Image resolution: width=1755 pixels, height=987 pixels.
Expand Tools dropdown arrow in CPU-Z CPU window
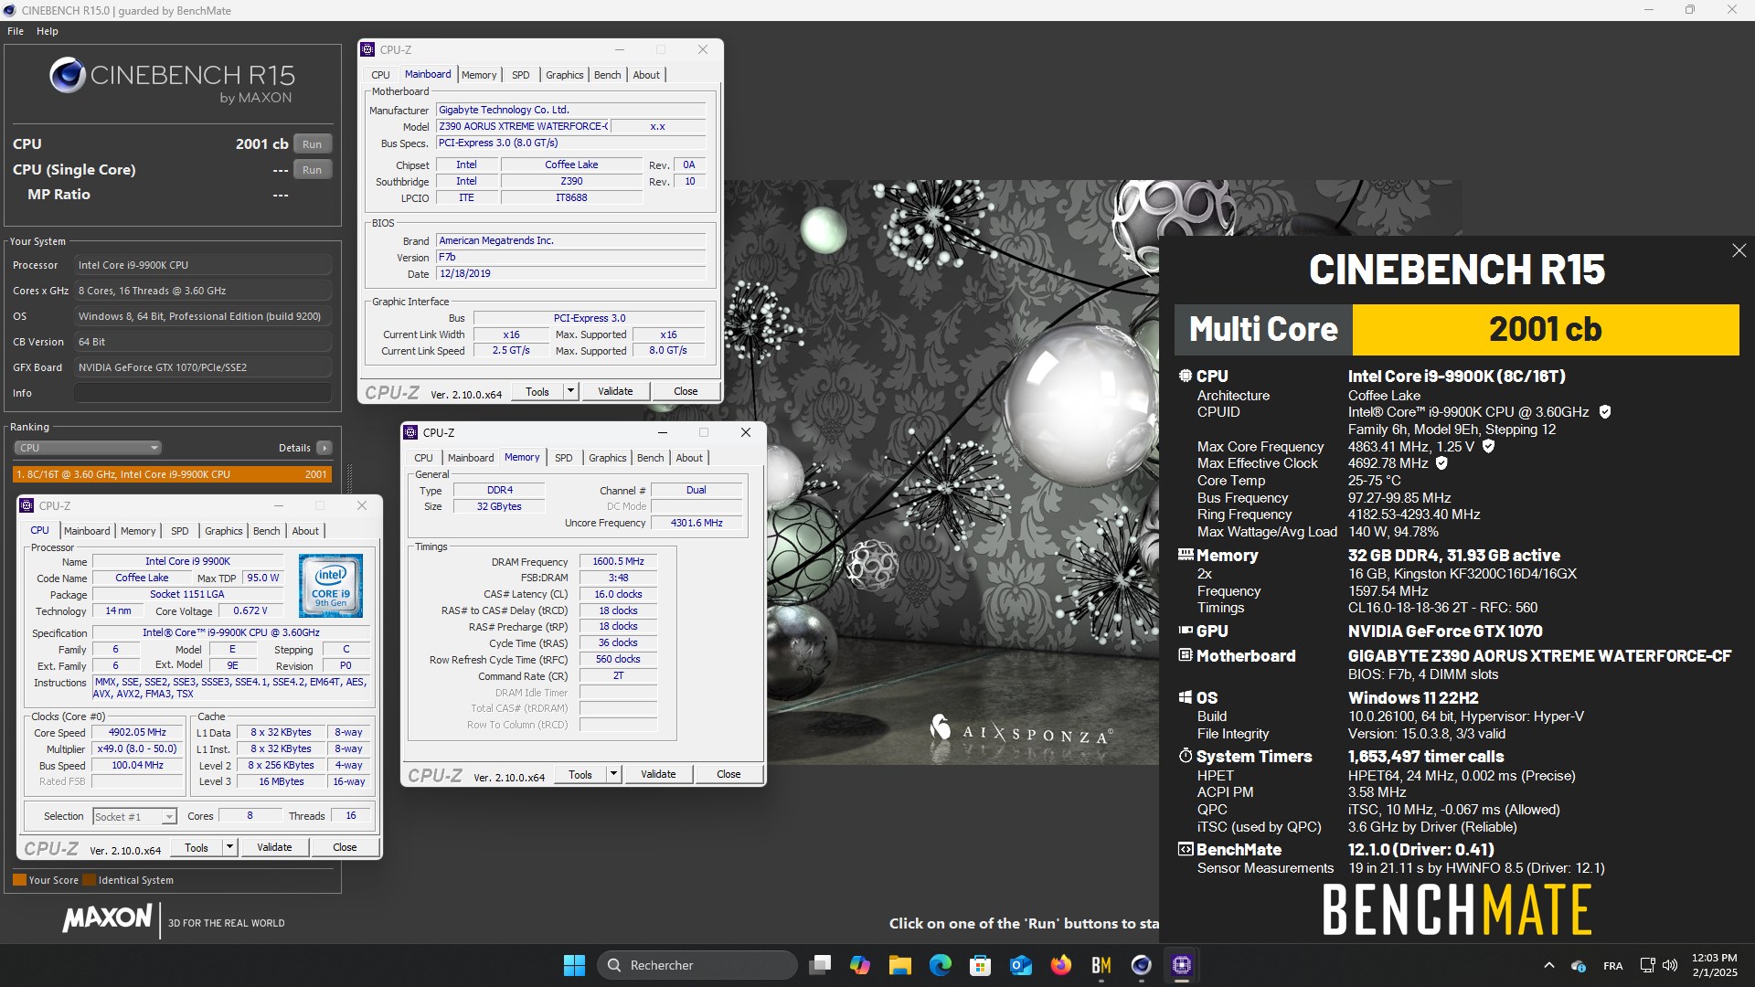pos(229,847)
